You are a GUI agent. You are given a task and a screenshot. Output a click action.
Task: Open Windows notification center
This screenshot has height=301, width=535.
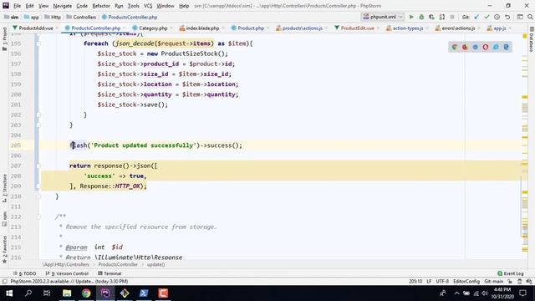pyautogui.click(x=523, y=293)
